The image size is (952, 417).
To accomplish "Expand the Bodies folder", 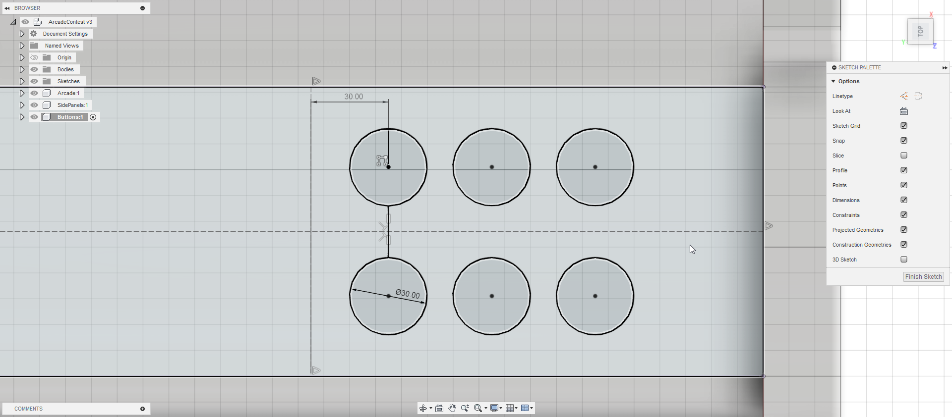I will pos(22,69).
